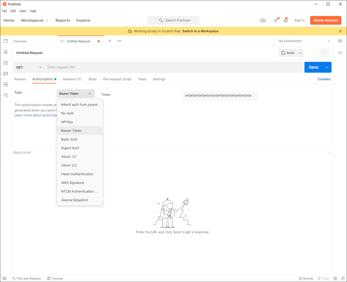347x282 pixels.
Task: Switch to the Body tab
Action: (x=93, y=79)
